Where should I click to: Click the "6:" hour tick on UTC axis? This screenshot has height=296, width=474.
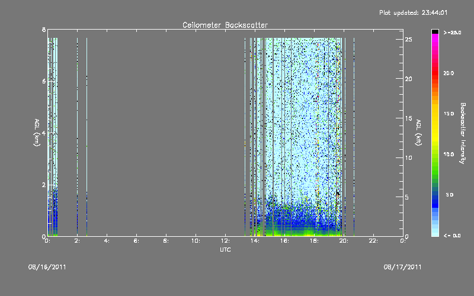coord(136,241)
